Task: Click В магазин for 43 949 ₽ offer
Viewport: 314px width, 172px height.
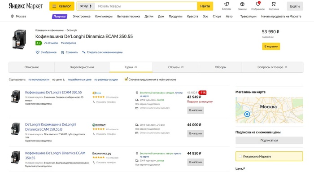Action: (196, 110)
